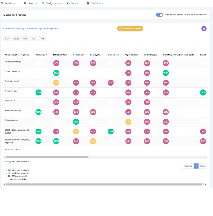Expand the Guideline dropdown chevron

coord(103,3)
